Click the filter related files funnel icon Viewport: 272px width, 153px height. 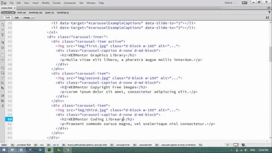click(269, 12)
